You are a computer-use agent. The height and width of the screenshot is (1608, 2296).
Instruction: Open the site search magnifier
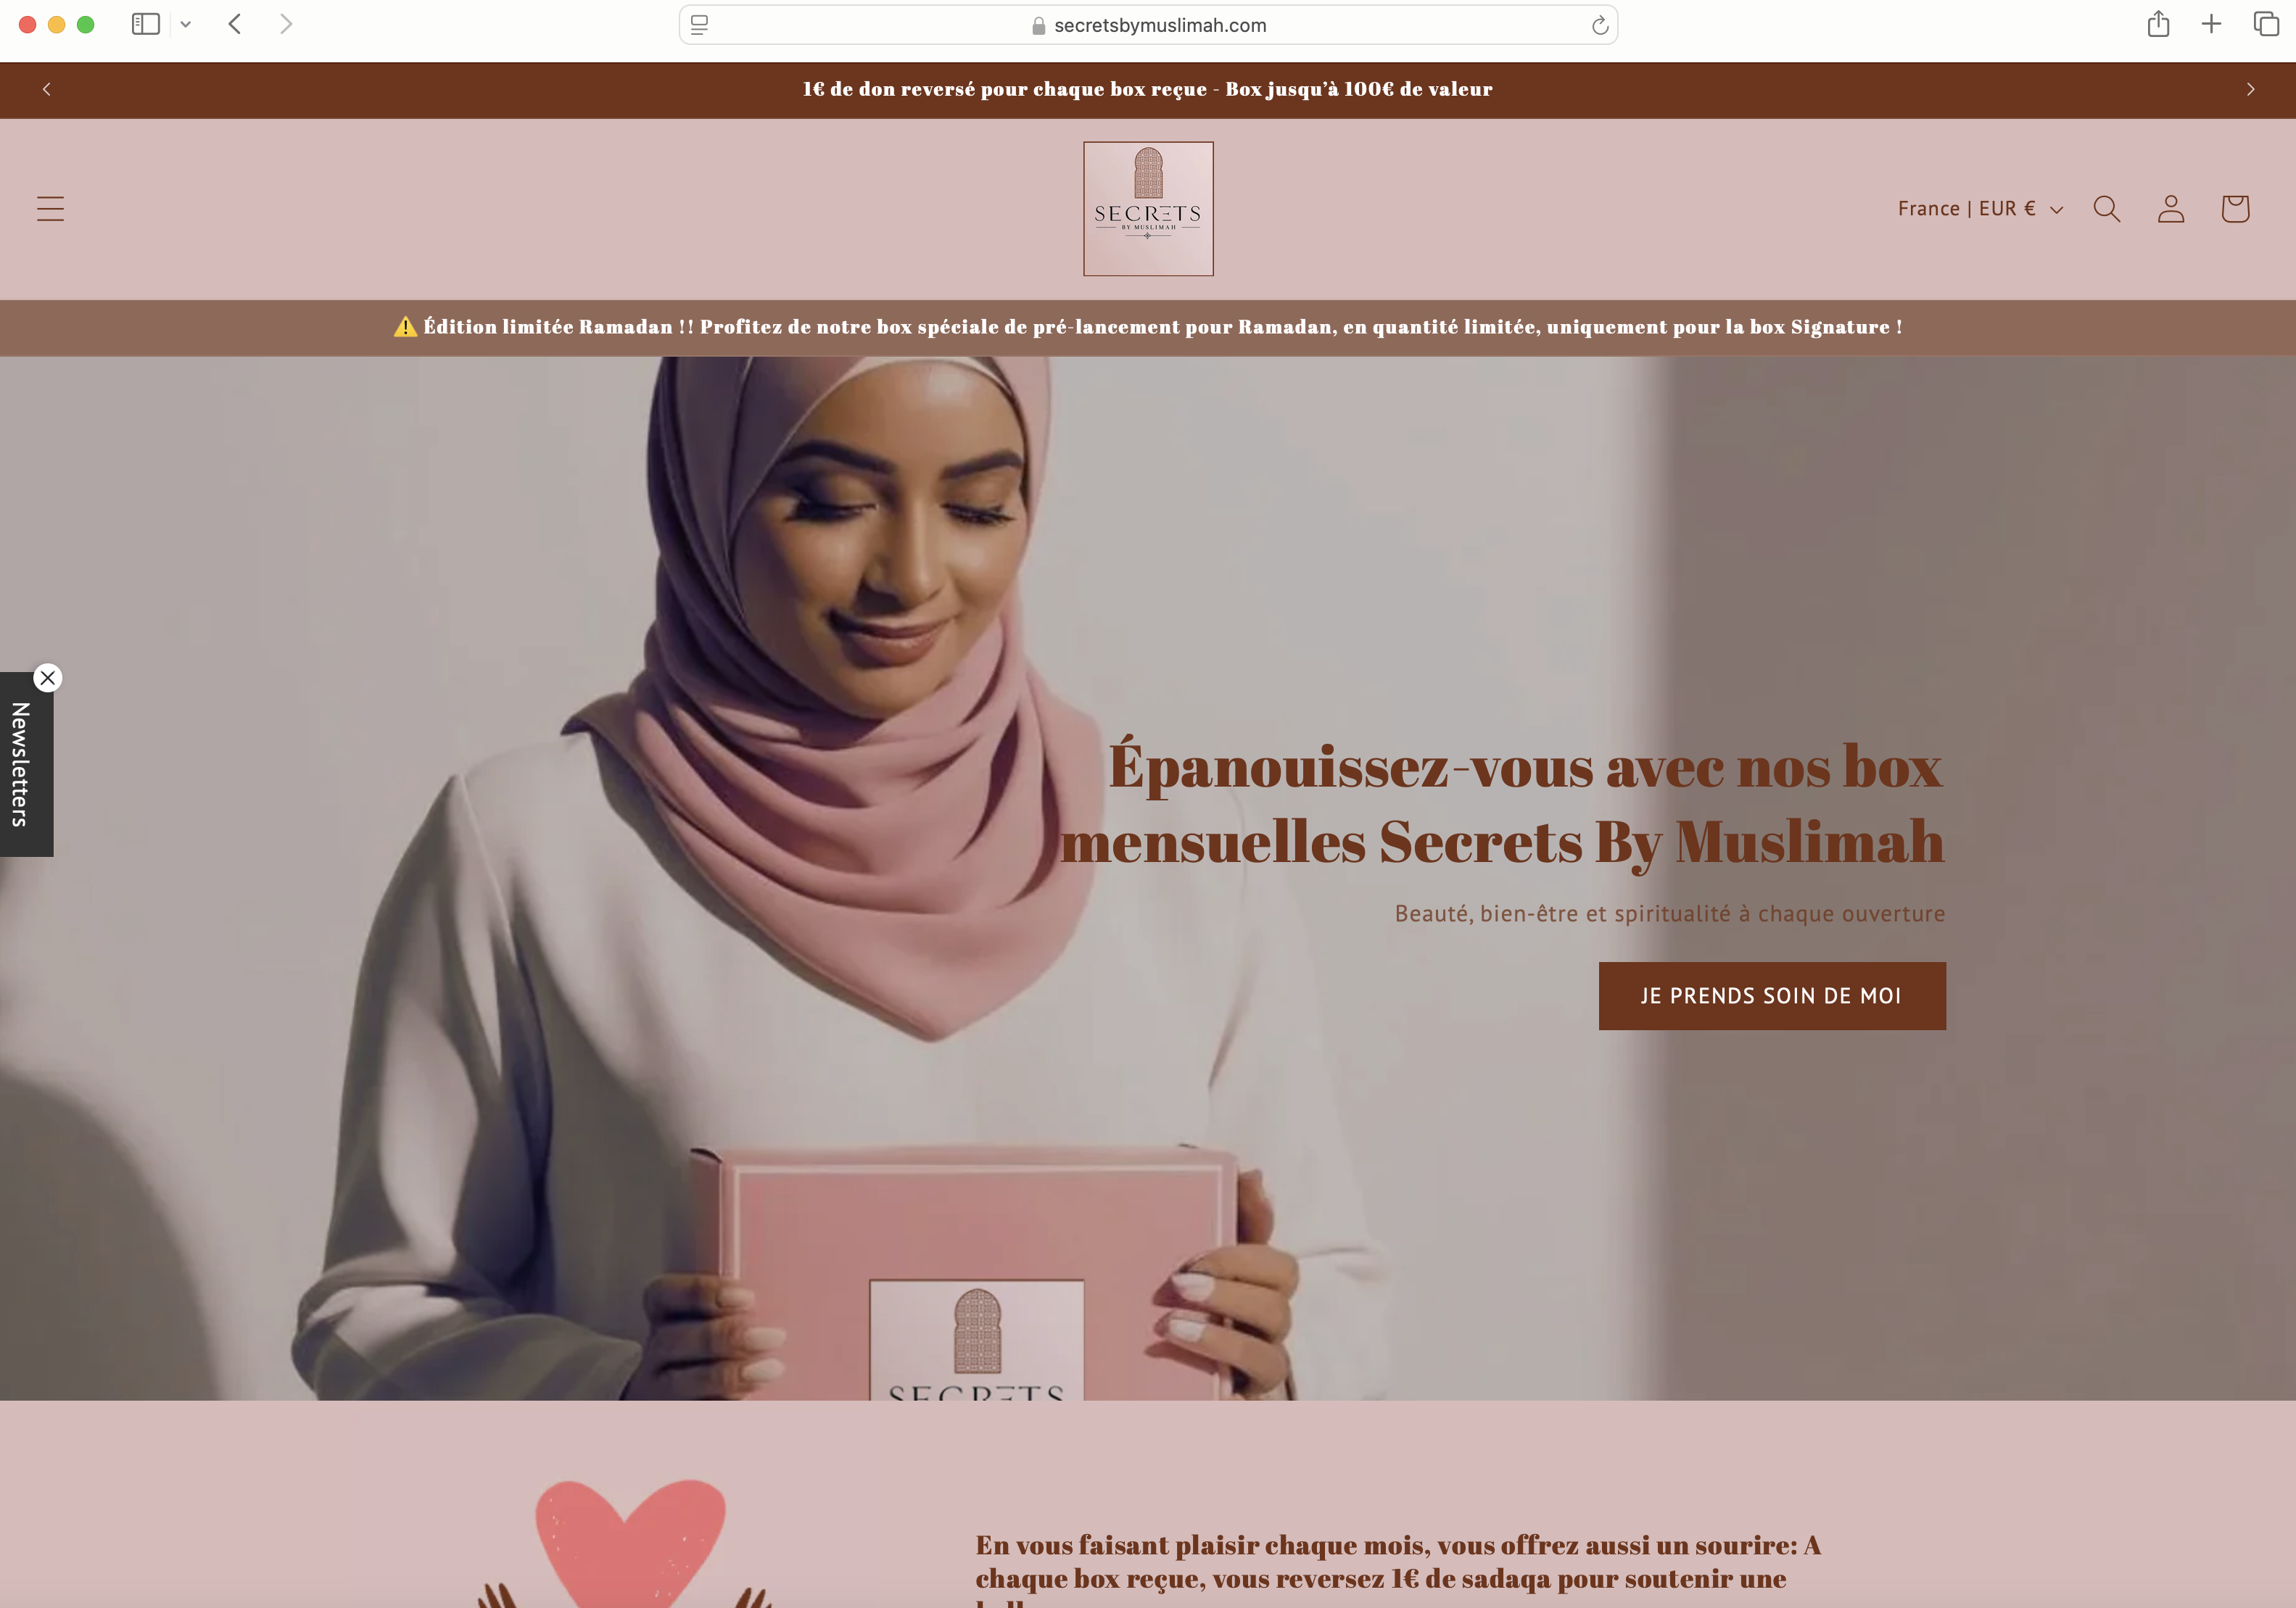(x=2106, y=209)
